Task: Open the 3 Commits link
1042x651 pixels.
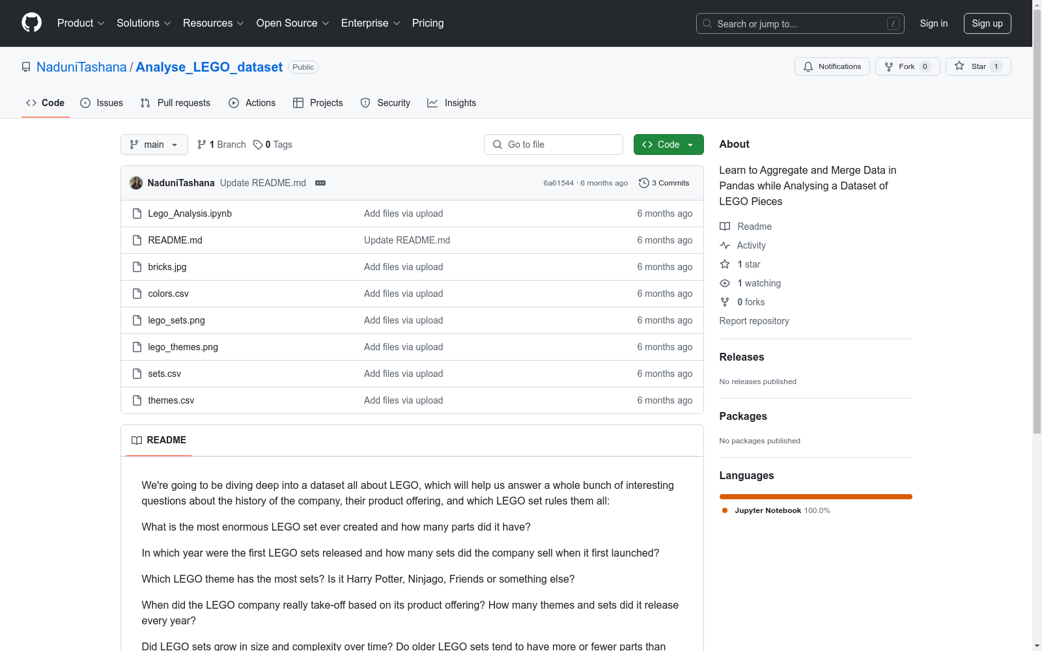Action: (x=664, y=183)
